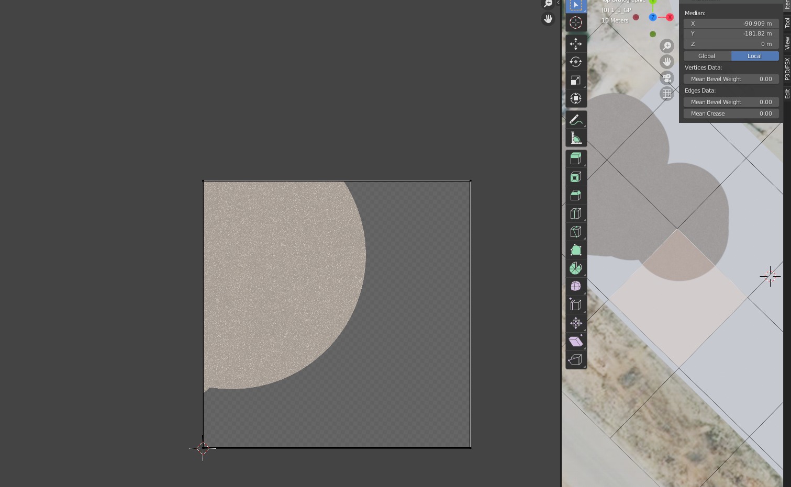This screenshot has height=487, width=791.
Task: Set Median coordinates to Local
Action: pos(754,56)
